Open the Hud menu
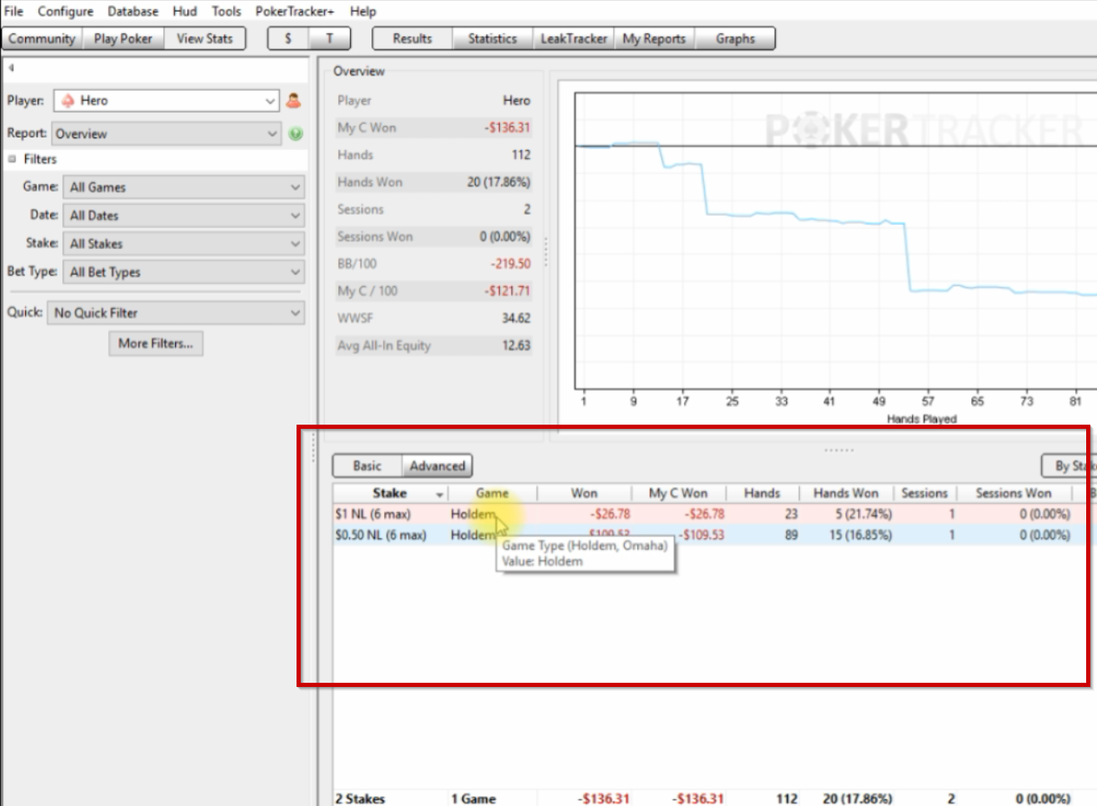 (x=185, y=12)
